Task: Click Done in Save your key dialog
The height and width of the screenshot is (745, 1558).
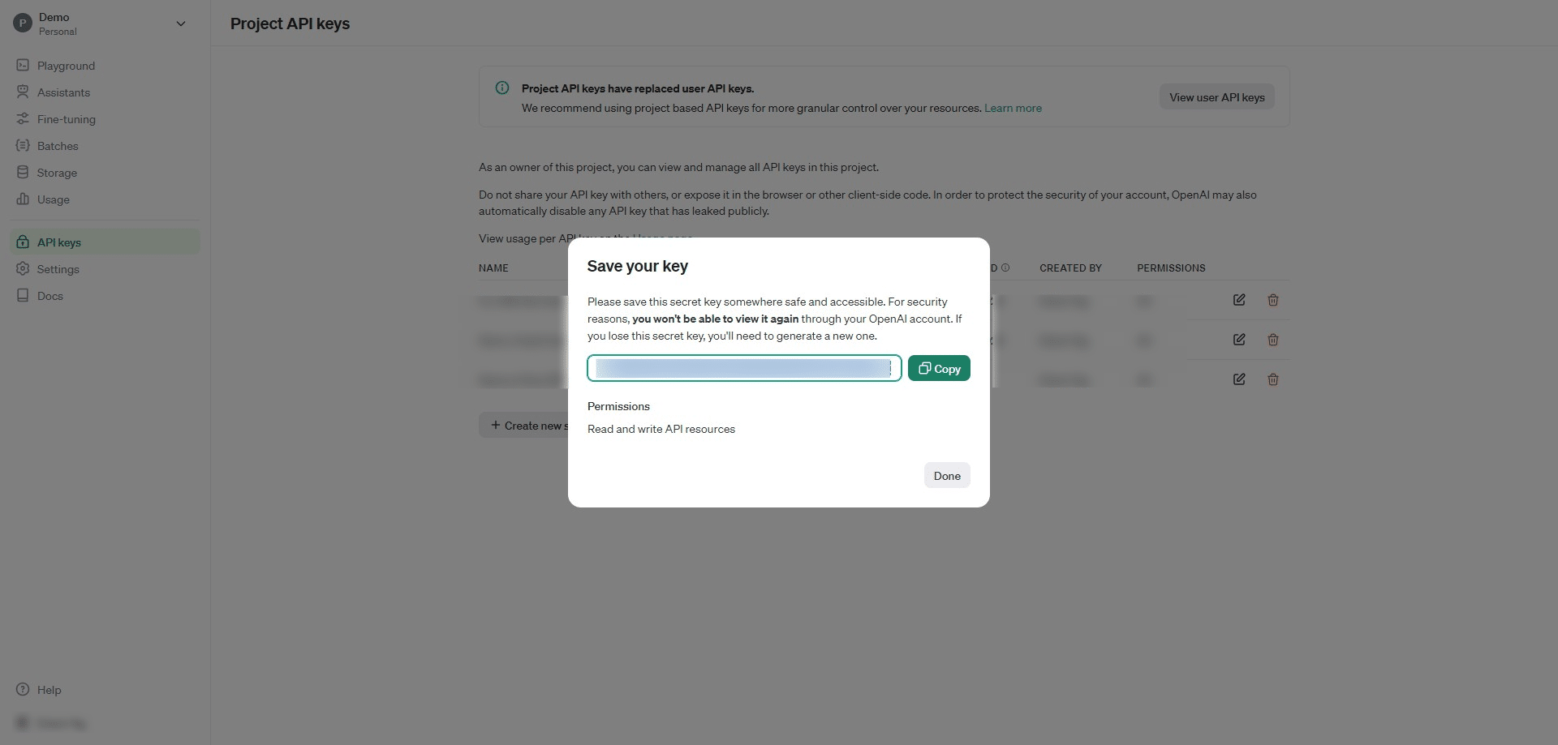Action: [947, 475]
